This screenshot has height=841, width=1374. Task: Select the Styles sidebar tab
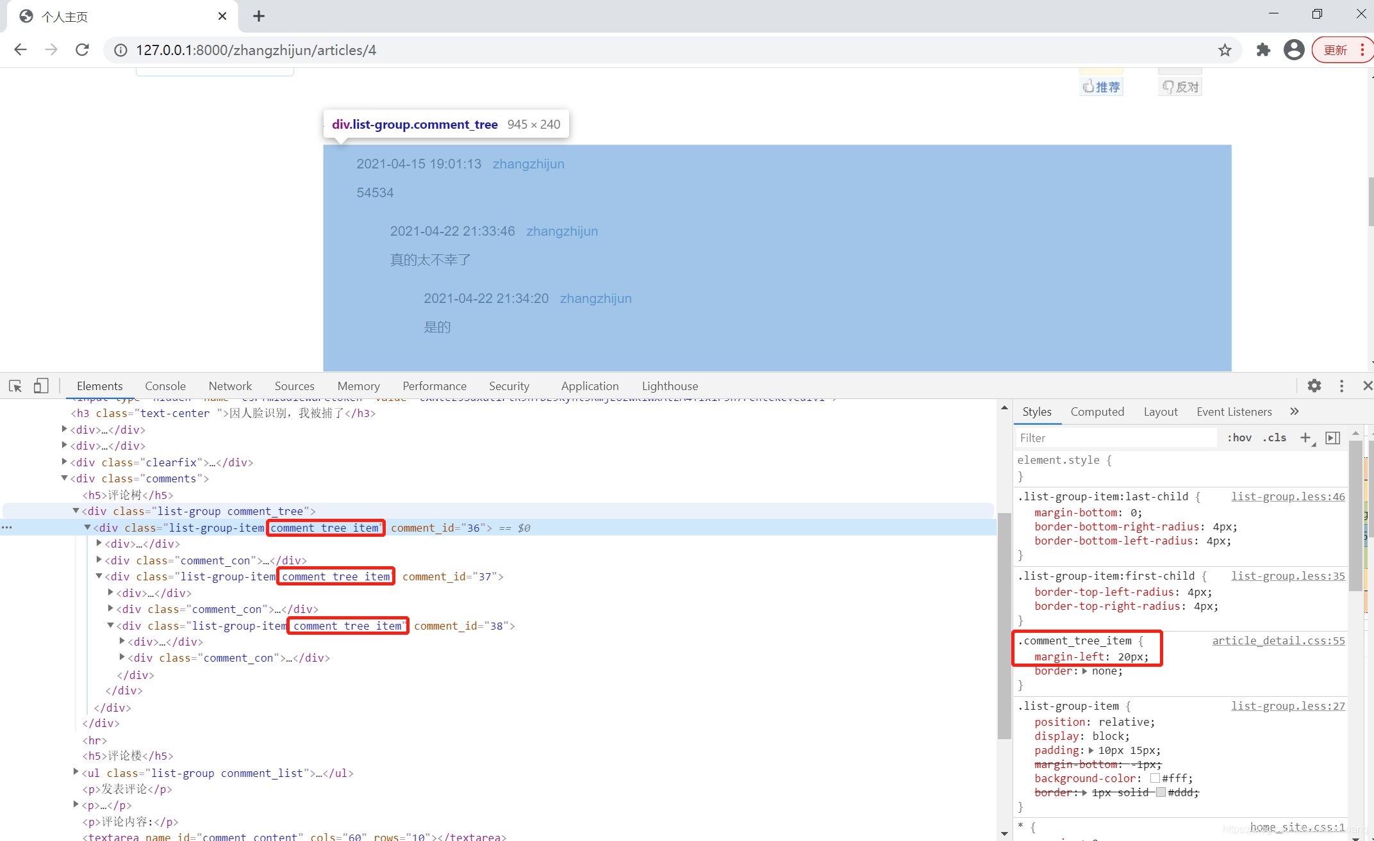pyautogui.click(x=1037, y=411)
